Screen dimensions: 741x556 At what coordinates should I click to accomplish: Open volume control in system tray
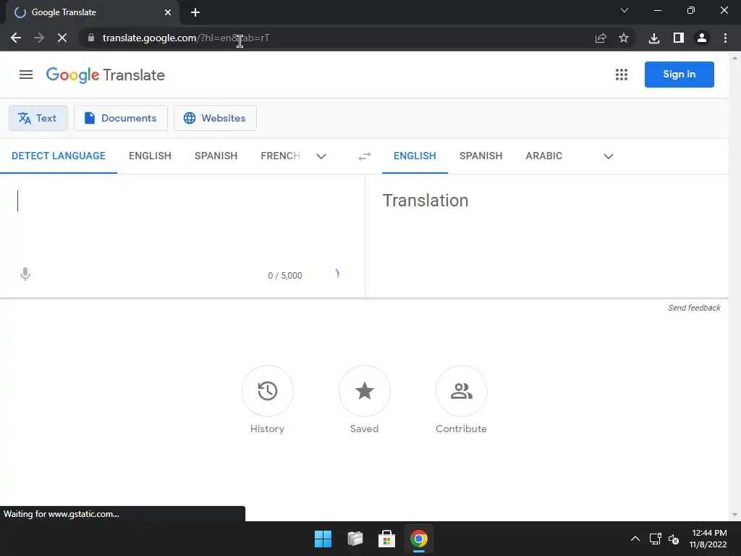[x=674, y=539]
